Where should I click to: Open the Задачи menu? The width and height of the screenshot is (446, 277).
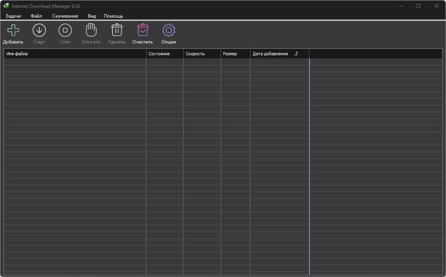click(13, 16)
